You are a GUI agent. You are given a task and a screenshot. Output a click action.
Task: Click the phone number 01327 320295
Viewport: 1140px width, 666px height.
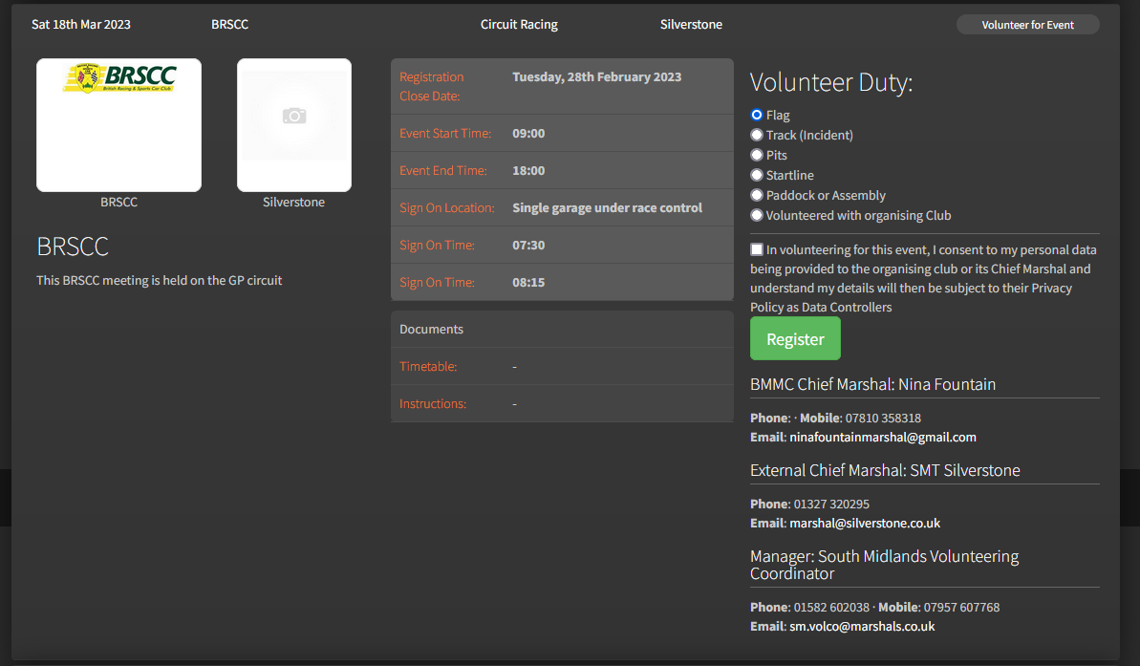831,504
